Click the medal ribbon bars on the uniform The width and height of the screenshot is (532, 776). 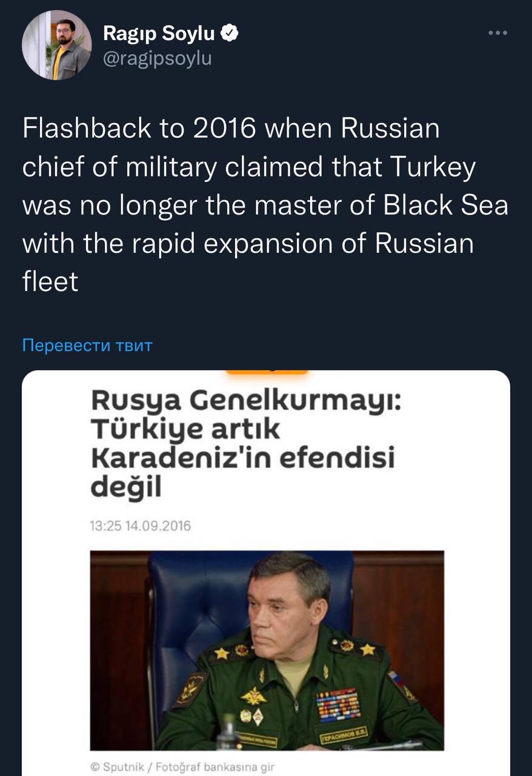[x=338, y=703]
